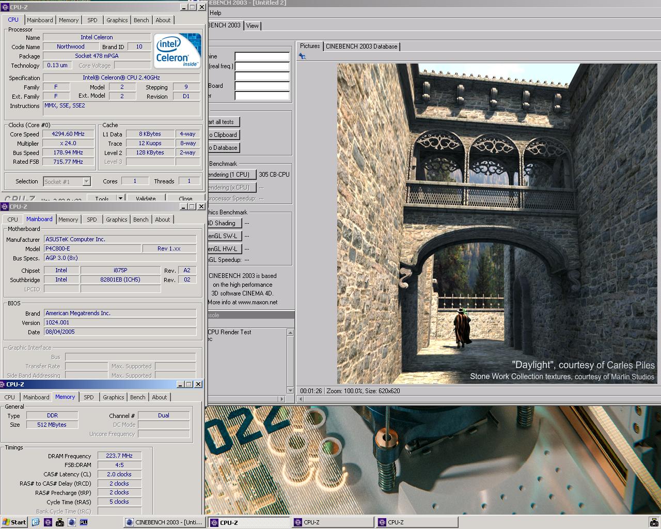Click the Package value Socket 478 mPGA
The width and height of the screenshot is (661, 529).
tap(97, 56)
